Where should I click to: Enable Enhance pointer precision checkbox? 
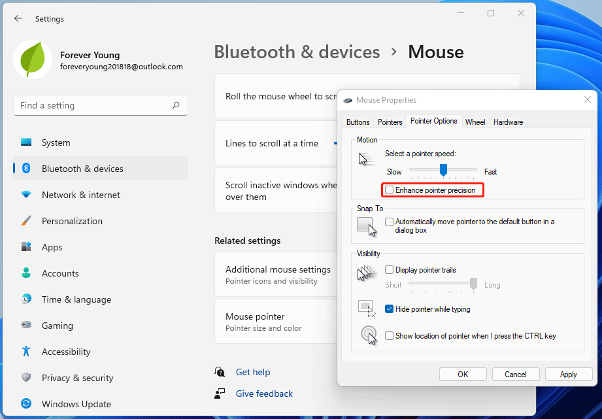pos(390,190)
